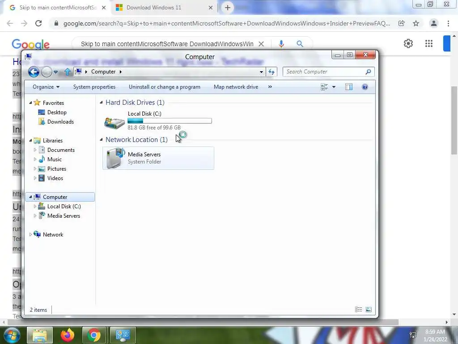Select Downloads under Favorites
Image resolution: width=458 pixels, height=344 pixels.
coord(60,122)
